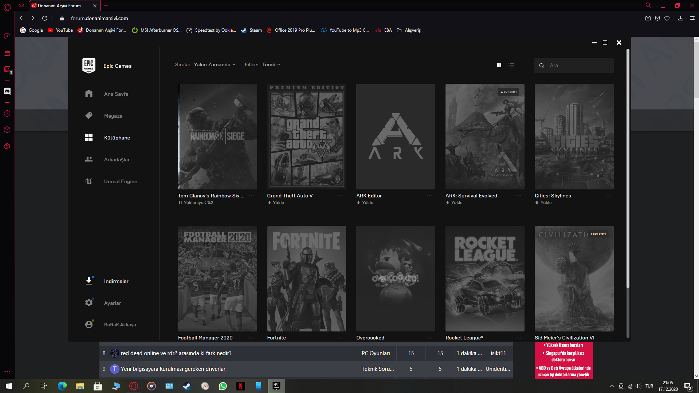
Task: Click the Opera browser reload button
Action: point(44,18)
